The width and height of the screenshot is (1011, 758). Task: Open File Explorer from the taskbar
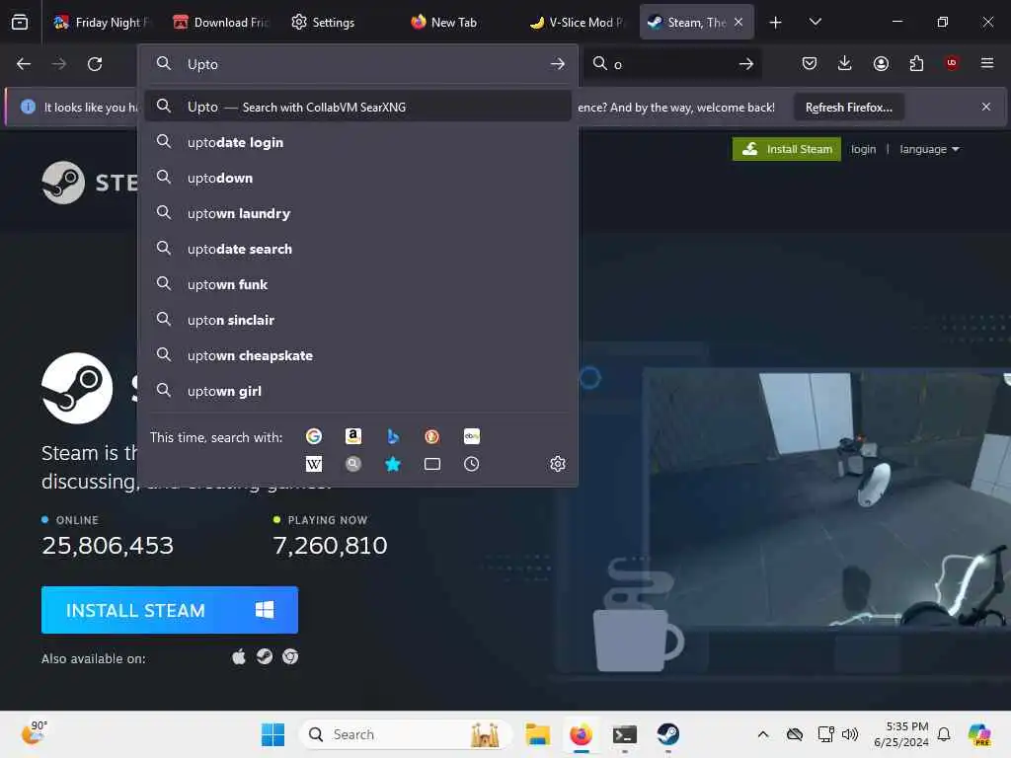click(537, 734)
